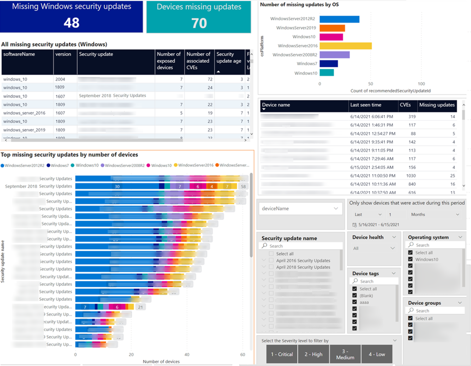Check Select all in Security update name
Image resolution: width=471 pixels, height=366 pixels.
click(x=271, y=254)
